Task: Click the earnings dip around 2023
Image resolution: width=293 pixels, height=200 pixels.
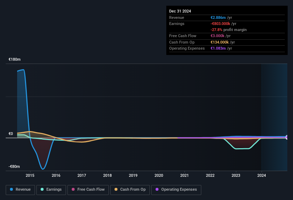Action: click(x=242, y=149)
